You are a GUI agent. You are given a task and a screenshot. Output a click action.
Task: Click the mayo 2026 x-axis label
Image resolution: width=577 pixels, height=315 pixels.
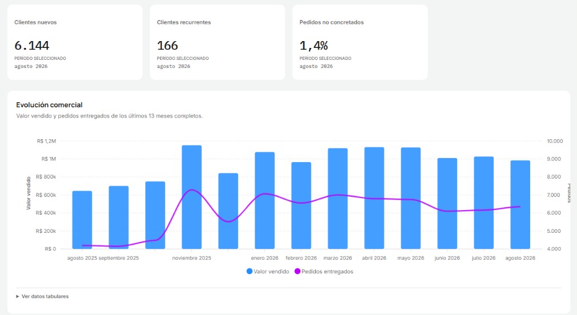point(411,258)
